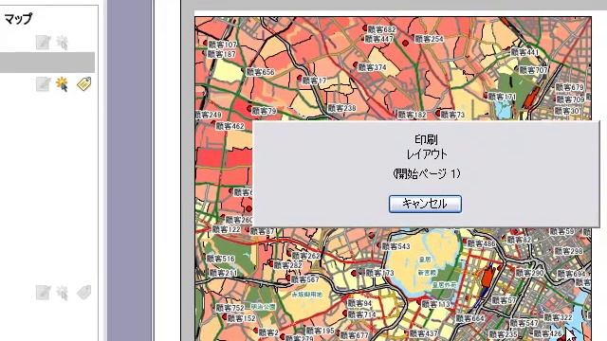Click the 顧客547 label on the map
Screen dimensions: 607x341
524,323
